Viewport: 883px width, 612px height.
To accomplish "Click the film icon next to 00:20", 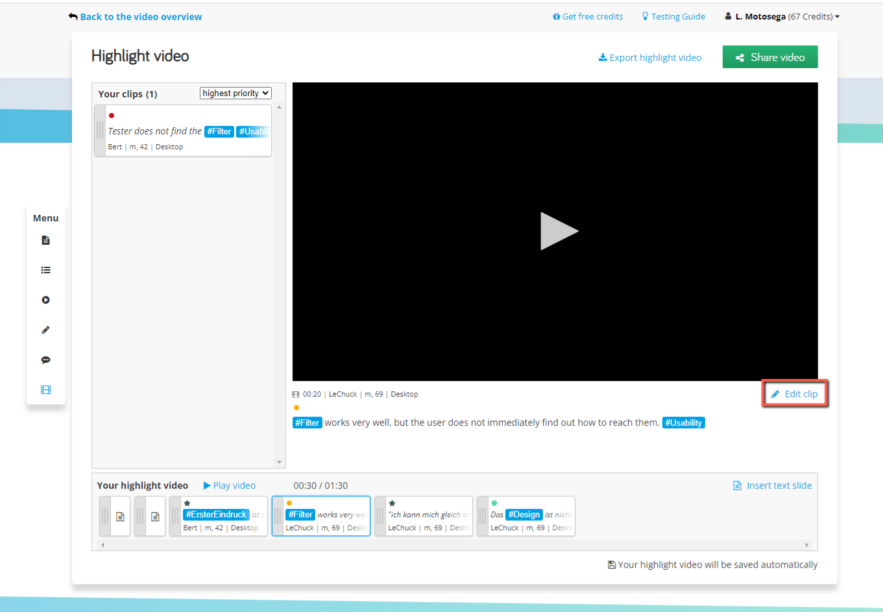I will 296,394.
